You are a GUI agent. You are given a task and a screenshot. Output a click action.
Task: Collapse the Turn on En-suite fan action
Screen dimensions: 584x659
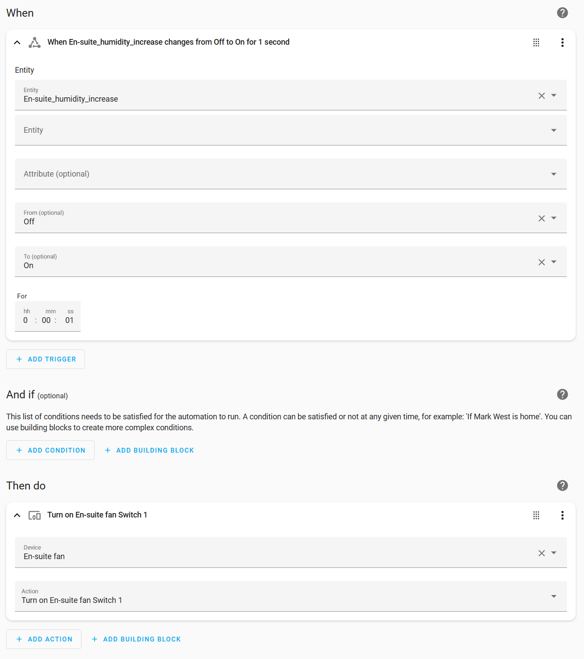[x=17, y=515]
